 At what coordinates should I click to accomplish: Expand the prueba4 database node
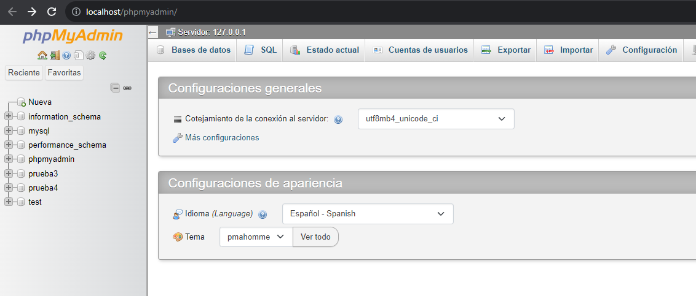[8, 188]
